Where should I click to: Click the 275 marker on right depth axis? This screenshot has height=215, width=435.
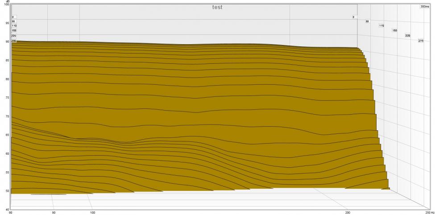pos(421,41)
